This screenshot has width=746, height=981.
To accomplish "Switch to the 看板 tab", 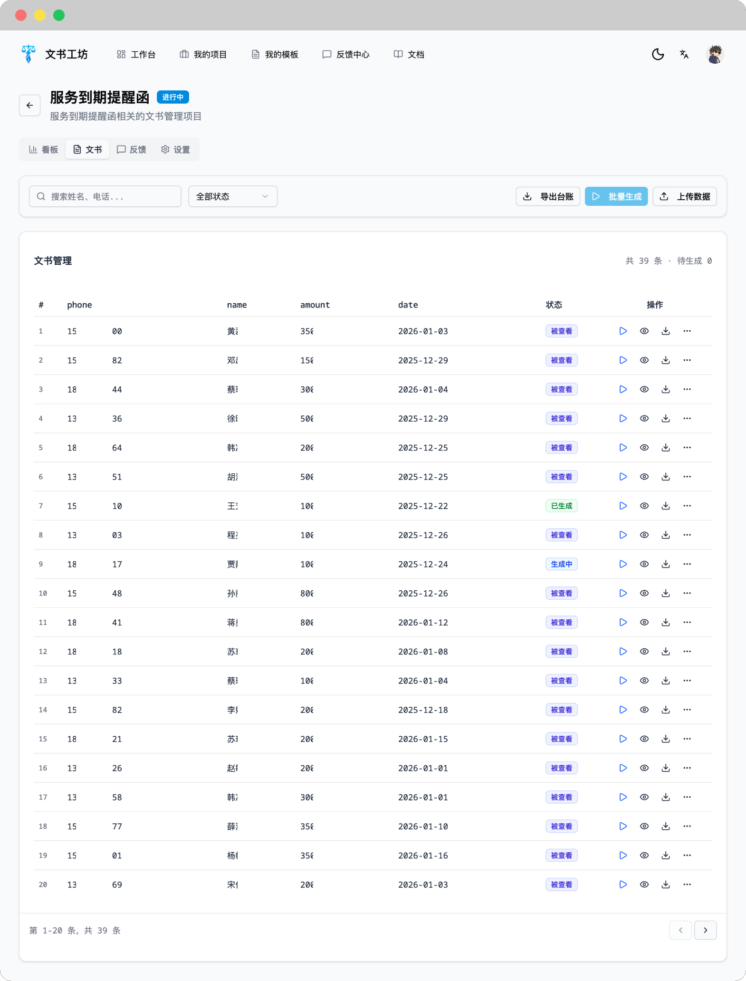I will point(44,150).
